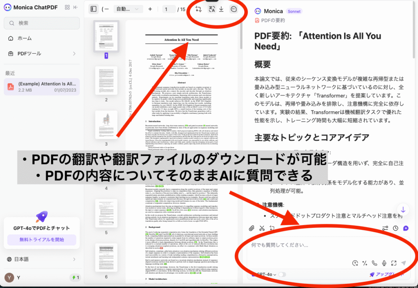
Task: Click the page number field showing 1
Action: (169, 9)
